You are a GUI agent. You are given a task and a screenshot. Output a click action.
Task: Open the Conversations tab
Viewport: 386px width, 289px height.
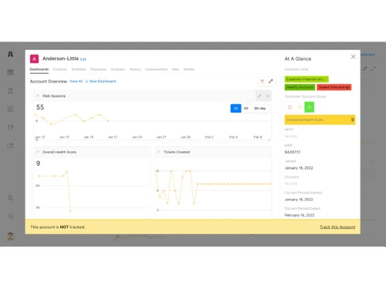pos(156,69)
